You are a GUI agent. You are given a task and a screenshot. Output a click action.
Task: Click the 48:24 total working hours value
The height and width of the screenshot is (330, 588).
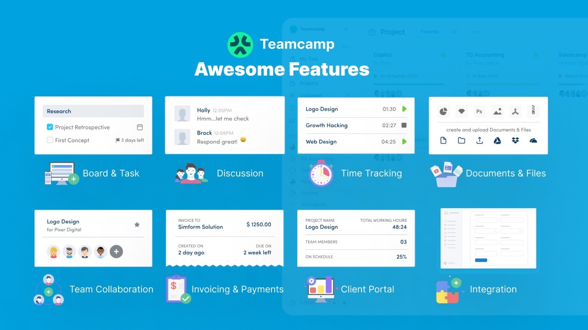point(399,227)
